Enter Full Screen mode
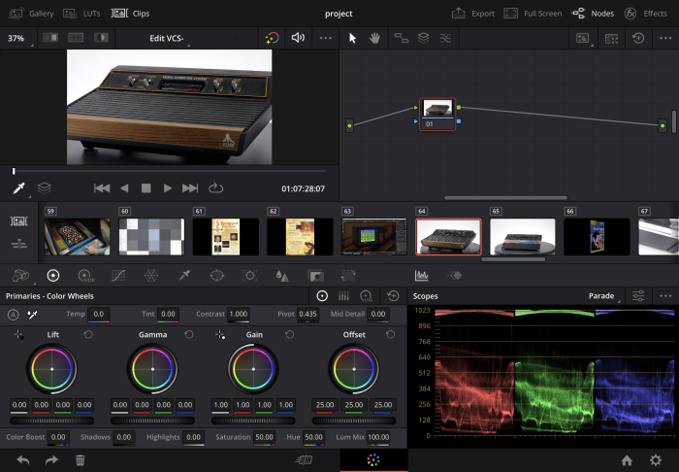679x472 pixels. pos(533,14)
